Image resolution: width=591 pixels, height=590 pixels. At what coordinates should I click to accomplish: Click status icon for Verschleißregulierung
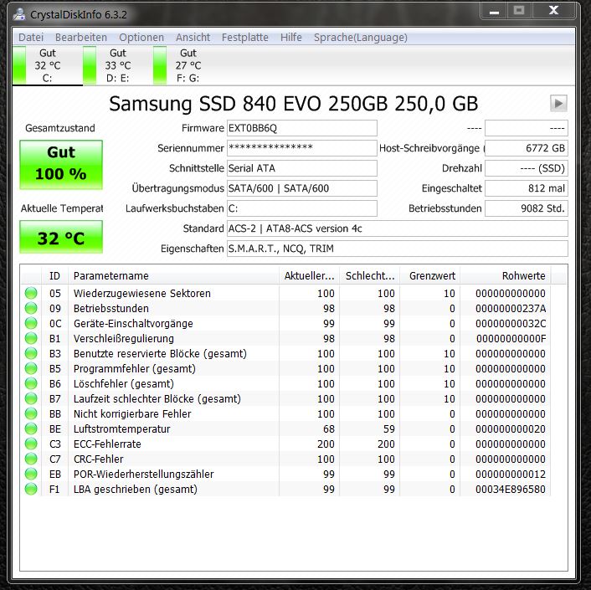[x=31, y=338]
